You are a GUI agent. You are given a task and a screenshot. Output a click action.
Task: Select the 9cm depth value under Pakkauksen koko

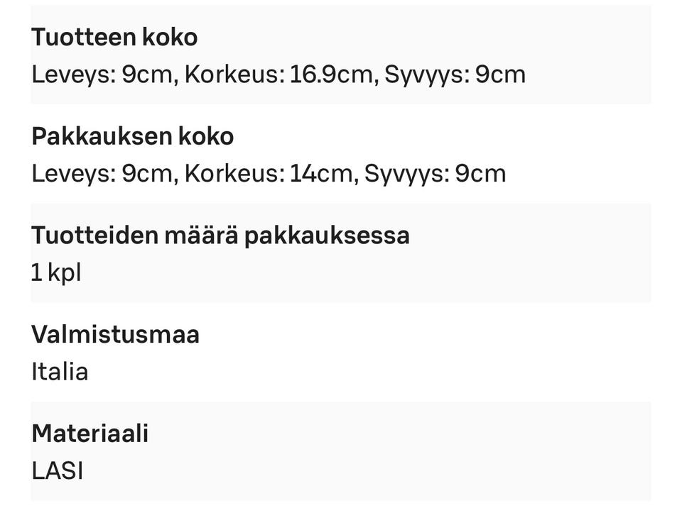(x=480, y=174)
